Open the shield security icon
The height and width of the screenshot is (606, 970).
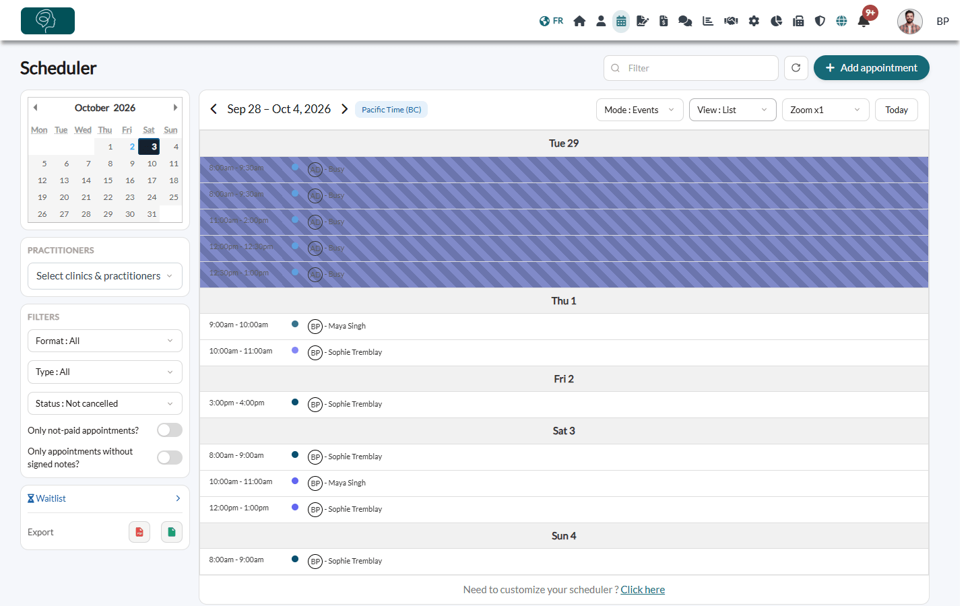tap(820, 21)
